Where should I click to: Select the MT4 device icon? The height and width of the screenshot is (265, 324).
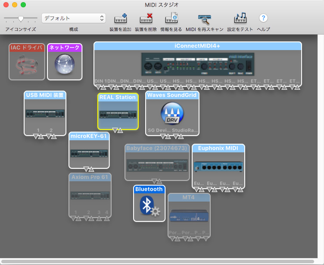tap(189, 215)
